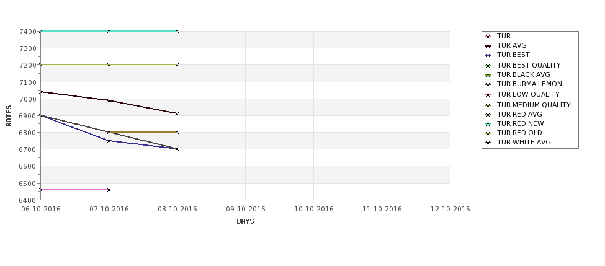Click the TUR BEST QUALITY legend marker

point(488,66)
